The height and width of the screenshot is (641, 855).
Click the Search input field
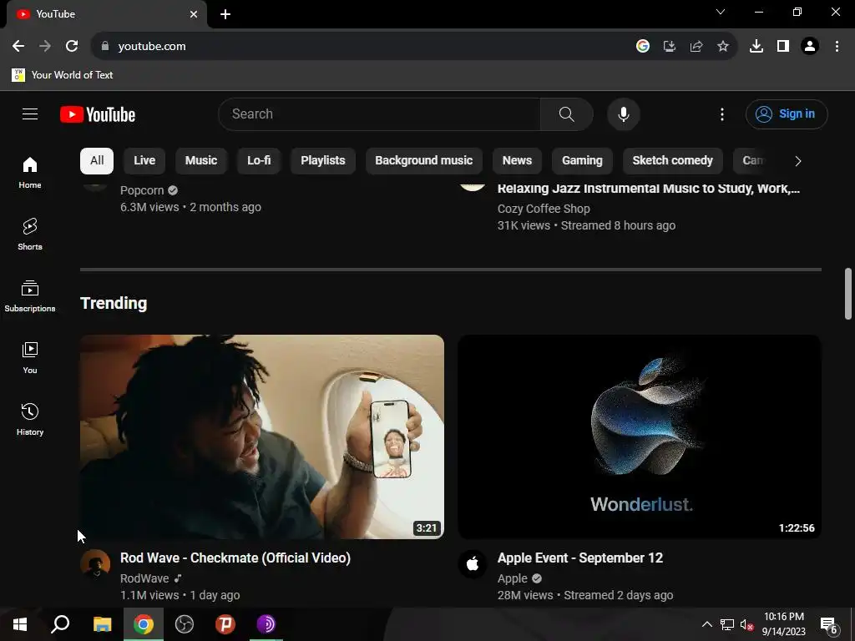tap(380, 114)
